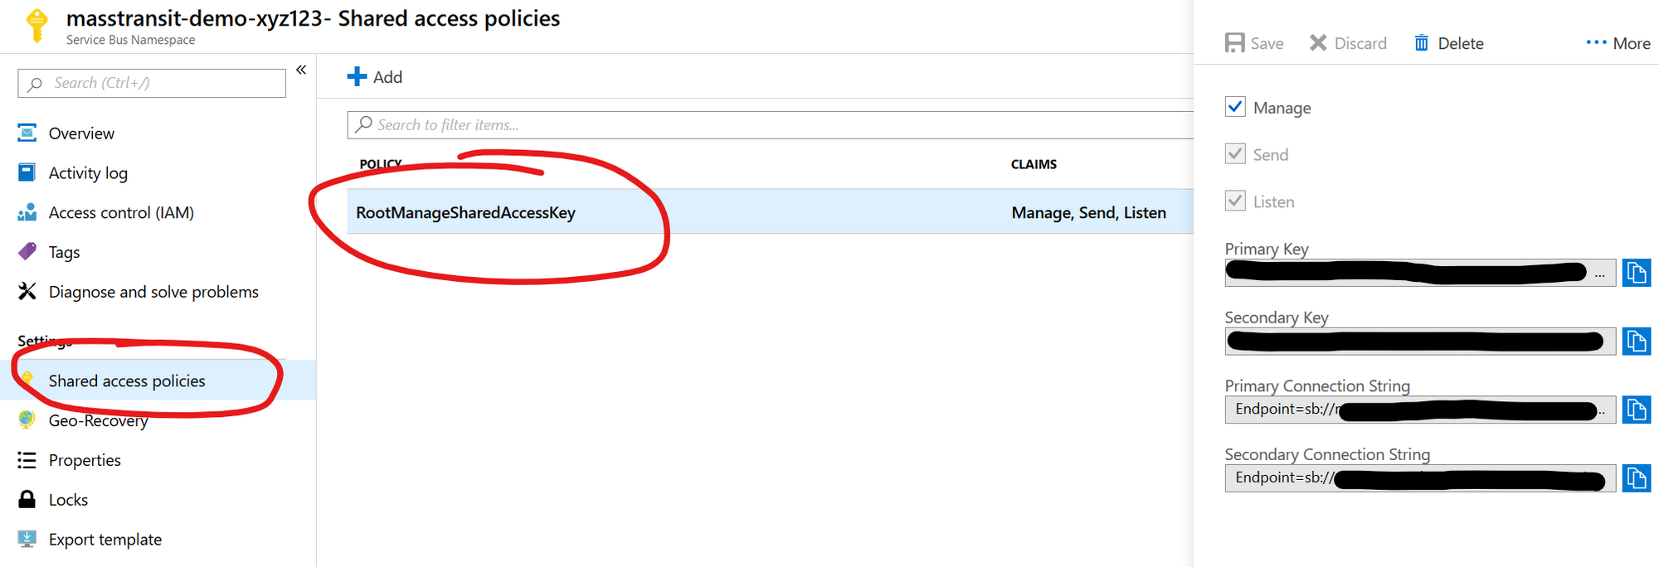
Task: Open the Locks page
Action: pos(68,500)
